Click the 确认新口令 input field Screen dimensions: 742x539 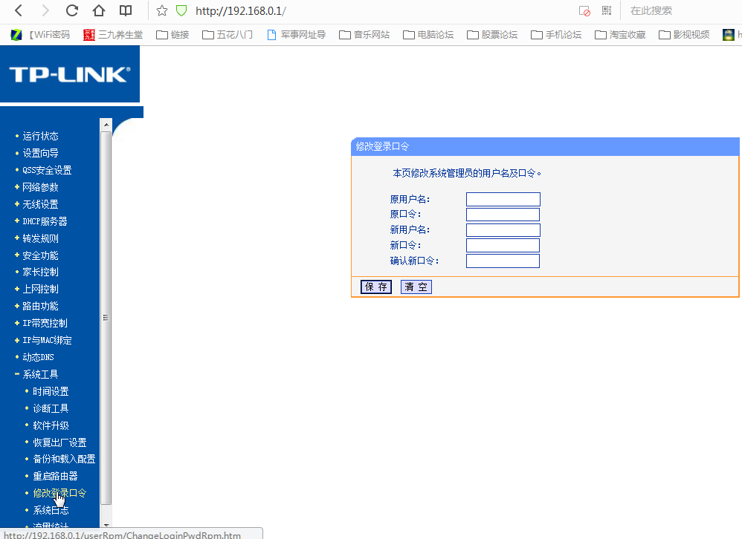(x=503, y=261)
